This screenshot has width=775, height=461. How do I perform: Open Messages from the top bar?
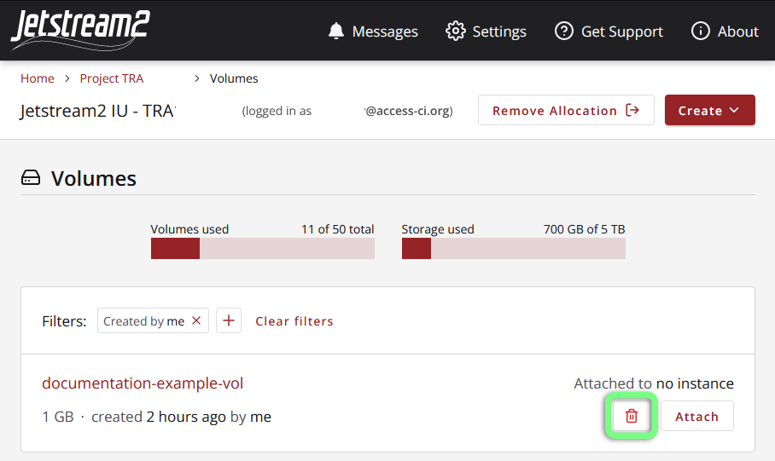373,31
